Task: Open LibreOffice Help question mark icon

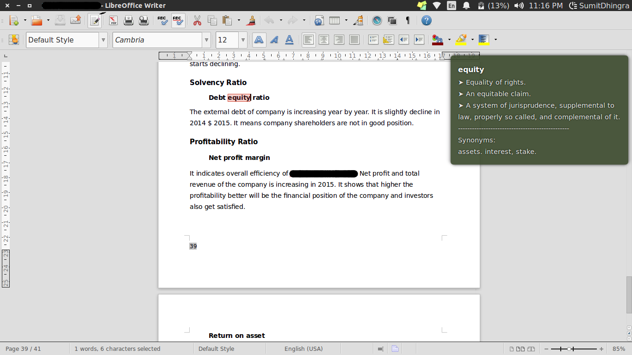Action: coord(427,20)
